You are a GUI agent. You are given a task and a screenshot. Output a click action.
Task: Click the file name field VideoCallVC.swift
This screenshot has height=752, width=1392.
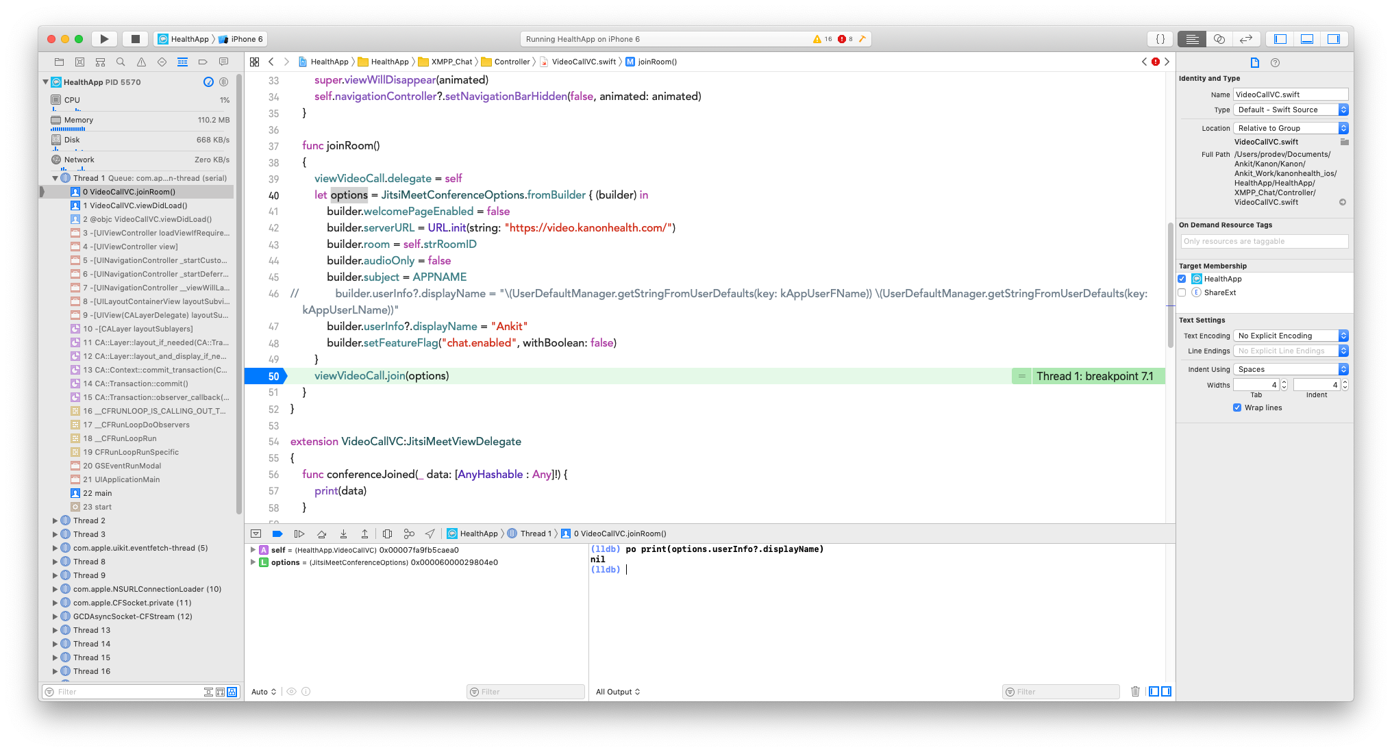coord(1291,95)
